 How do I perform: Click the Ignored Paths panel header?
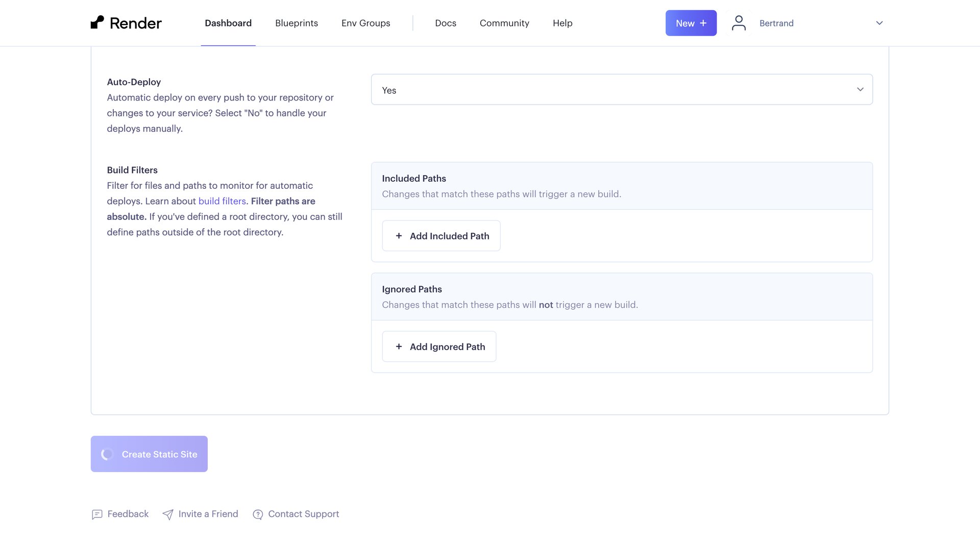412,289
